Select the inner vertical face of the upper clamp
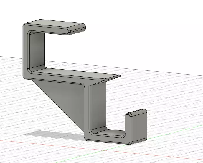The width and height of the screenshot is (203, 163). (37, 50)
